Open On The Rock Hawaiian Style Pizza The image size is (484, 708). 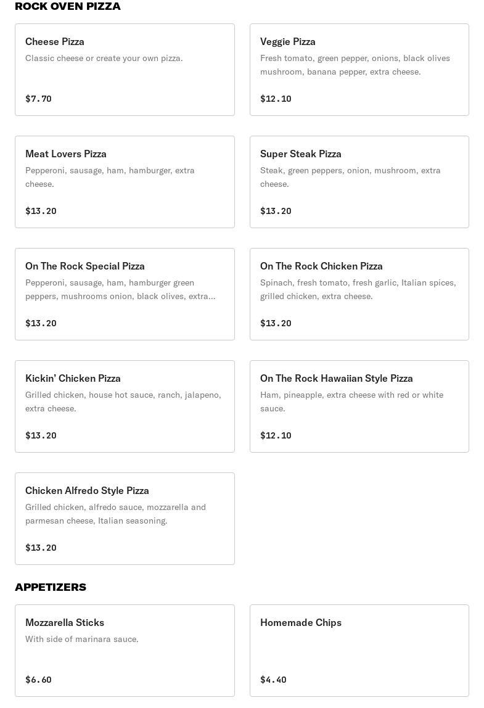pyautogui.click(x=359, y=406)
